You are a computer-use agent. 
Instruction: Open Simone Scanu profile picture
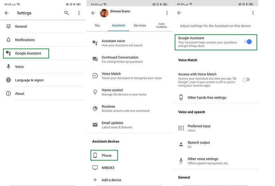(x=104, y=13)
